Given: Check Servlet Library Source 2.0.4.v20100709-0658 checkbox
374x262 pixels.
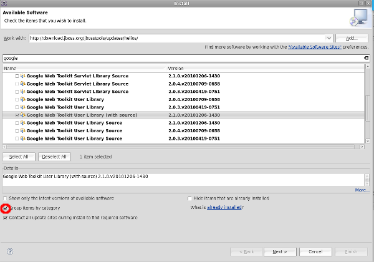Looking at the screenshot, I should pos(17,84).
